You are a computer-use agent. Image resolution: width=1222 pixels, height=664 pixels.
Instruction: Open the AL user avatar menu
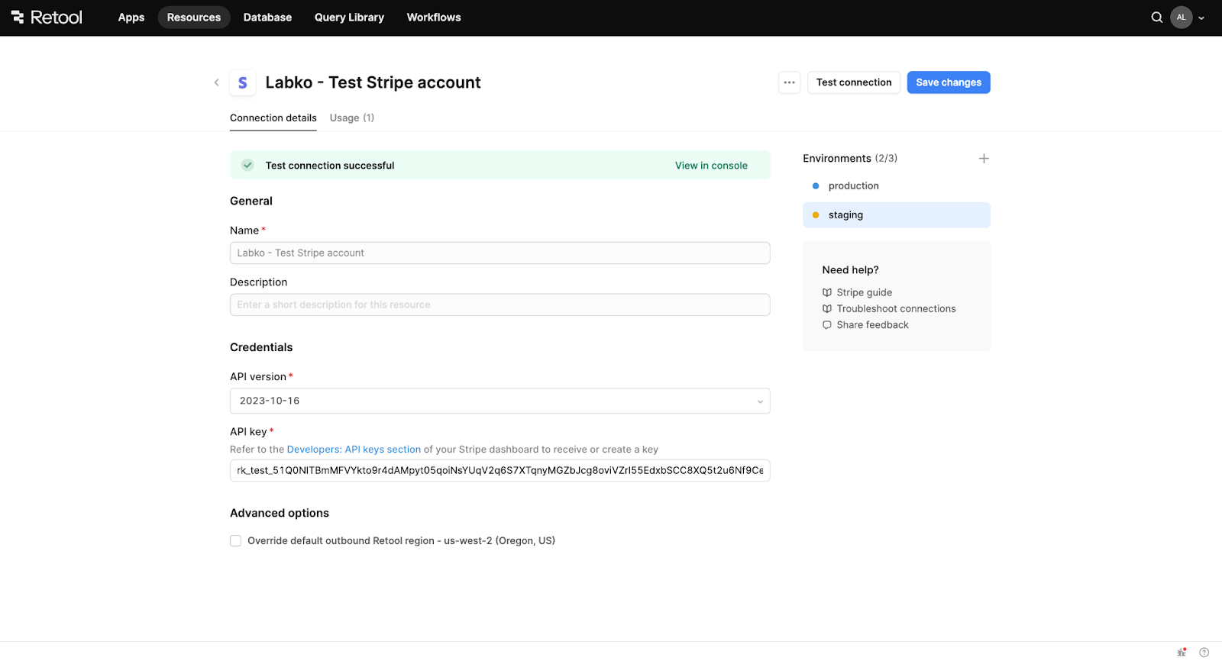pyautogui.click(x=1181, y=17)
